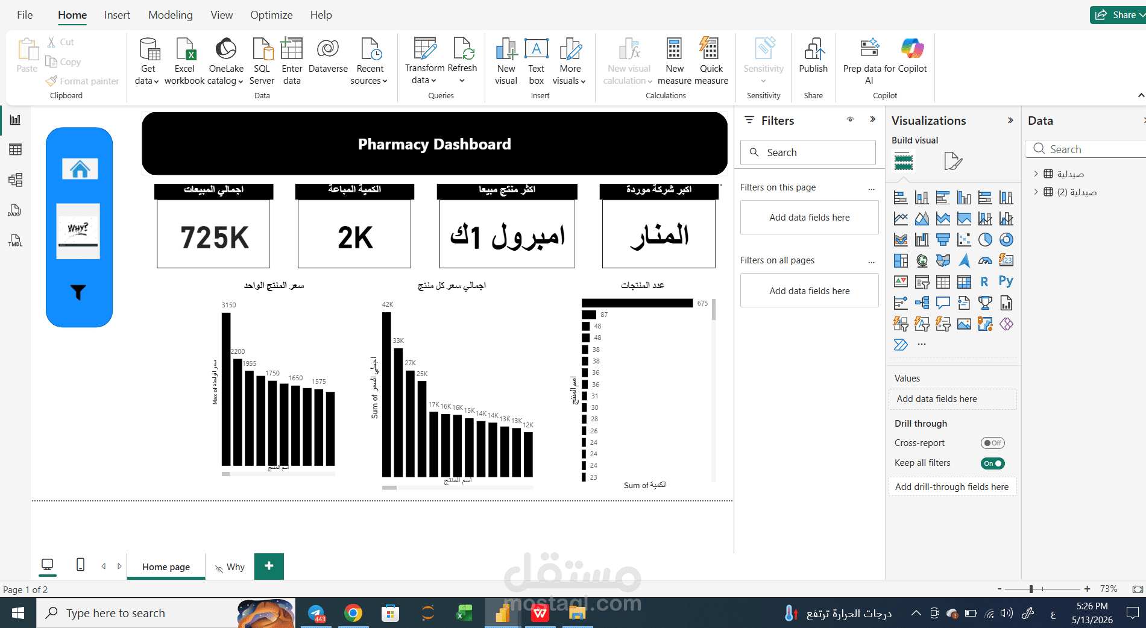The image size is (1146, 628).
Task: Open the View ribbon tab
Action: (x=221, y=15)
